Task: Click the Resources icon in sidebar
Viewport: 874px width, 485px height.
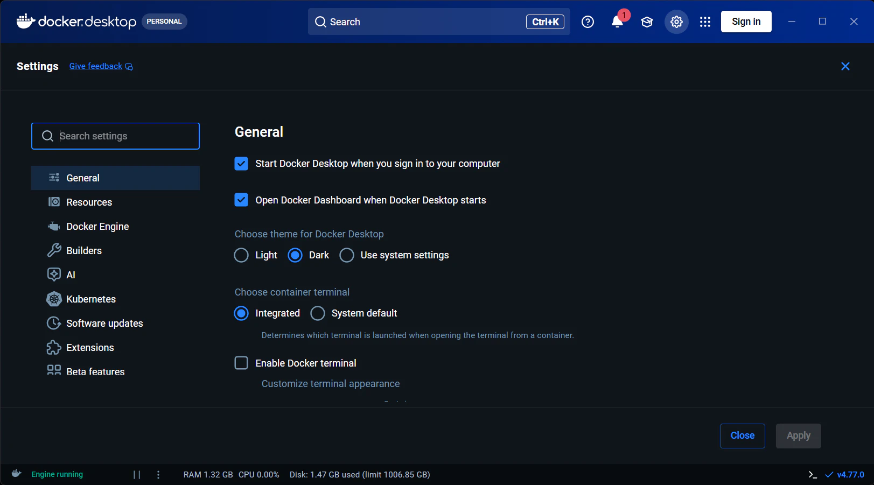Action: [x=54, y=202]
